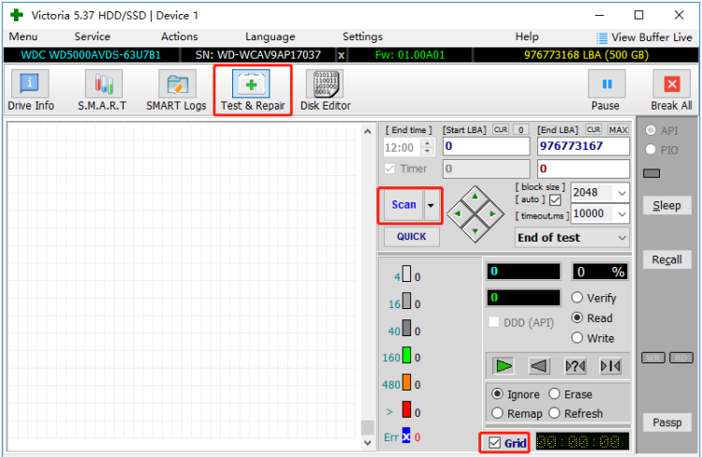Choose the Remap error handling option
Screen dimensions: 702x457
pos(497,413)
